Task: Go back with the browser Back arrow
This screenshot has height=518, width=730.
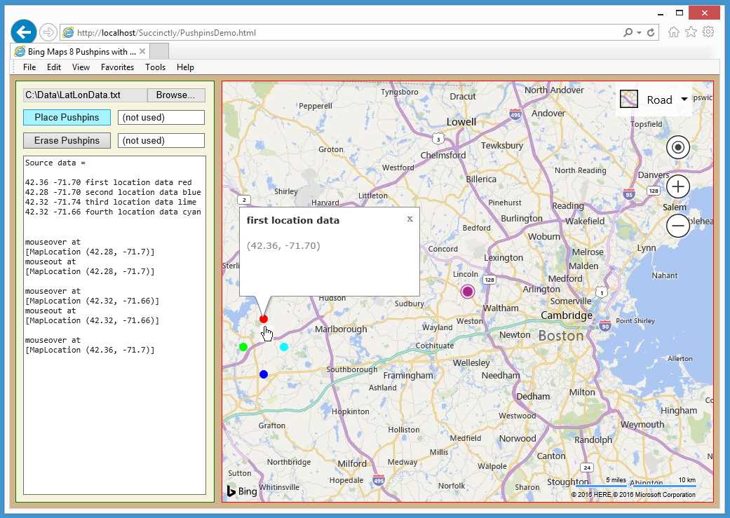Action: coord(23,32)
